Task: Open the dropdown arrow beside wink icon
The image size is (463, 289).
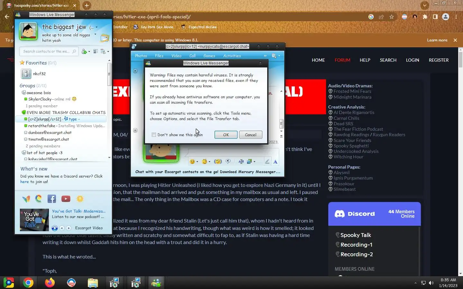Action: tap(209, 162)
